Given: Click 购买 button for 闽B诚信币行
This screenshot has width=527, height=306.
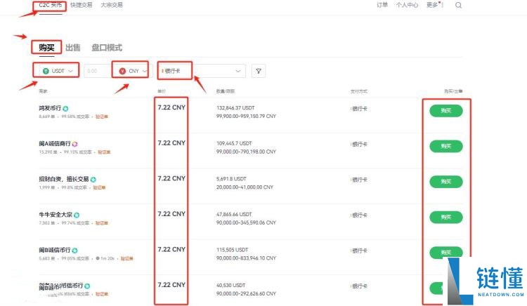Looking at the screenshot, I should pyautogui.click(x=446, y=253).
